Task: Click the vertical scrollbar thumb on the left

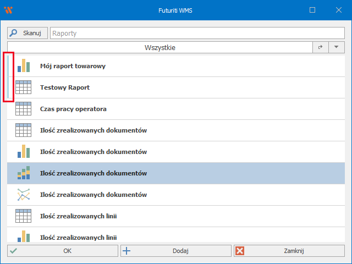Action: (8, 77)
